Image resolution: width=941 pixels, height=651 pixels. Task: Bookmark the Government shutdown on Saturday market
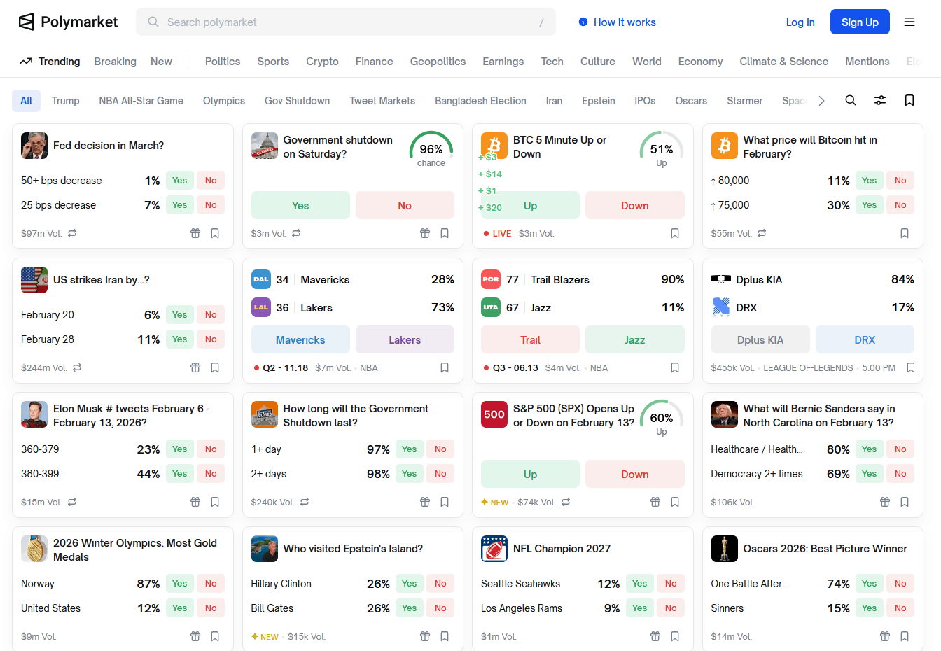(x=445, y=233)
